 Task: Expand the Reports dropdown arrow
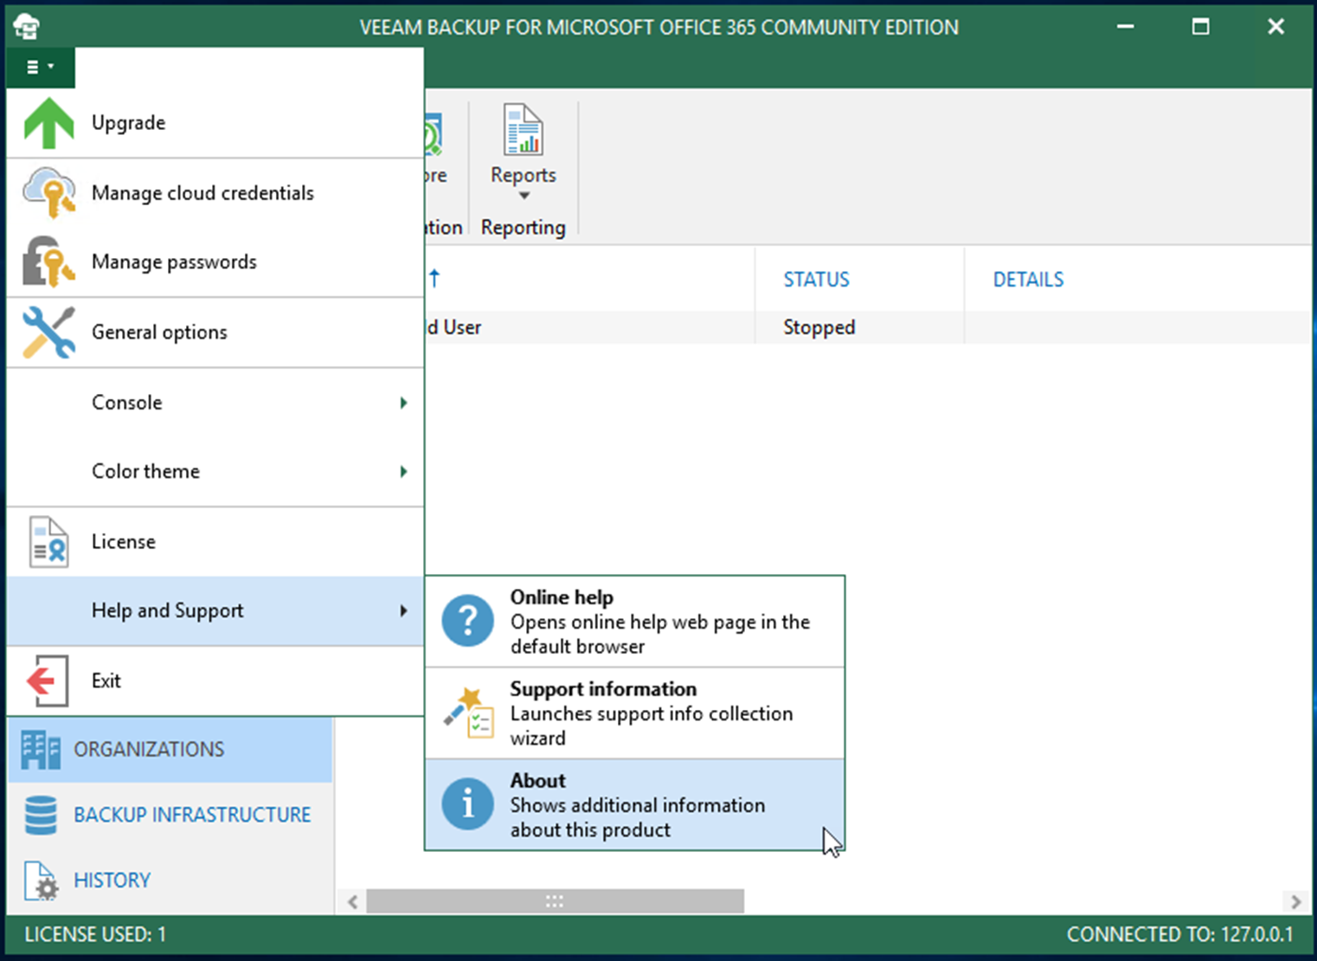pos(524,196)
